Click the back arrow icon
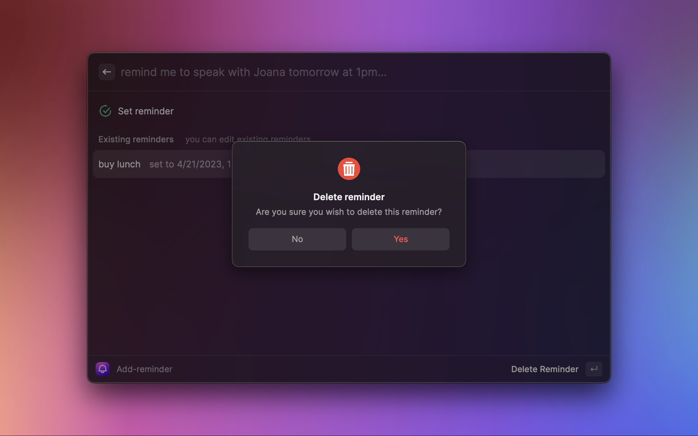Screen dimensions: 698x436 pyautogui.click(x=107, y=72)
